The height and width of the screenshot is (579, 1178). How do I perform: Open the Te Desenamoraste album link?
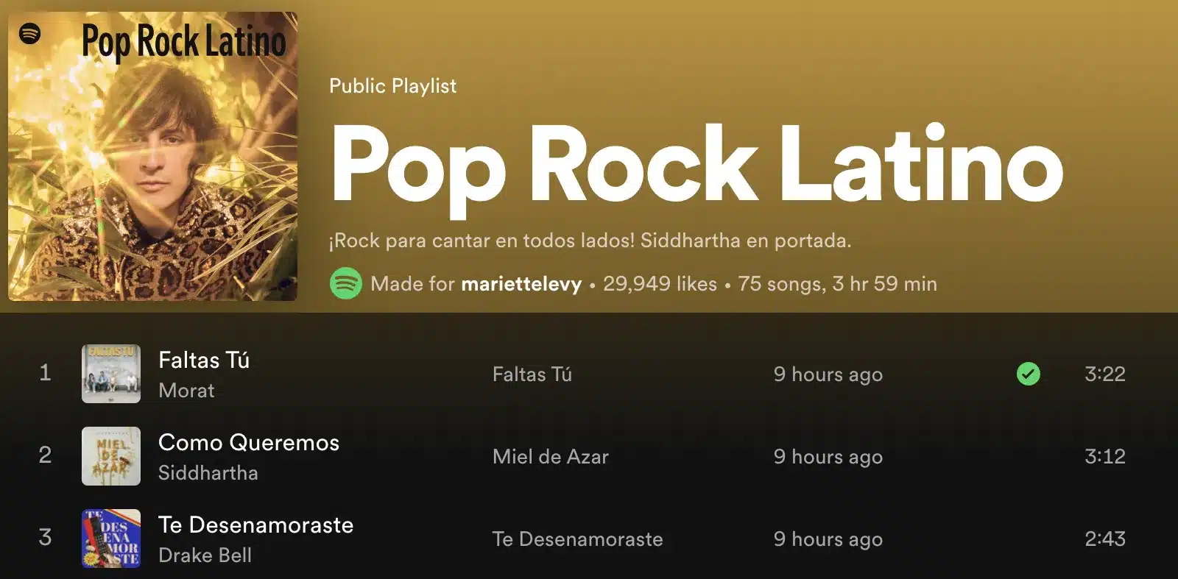click(x=577, y=539)
